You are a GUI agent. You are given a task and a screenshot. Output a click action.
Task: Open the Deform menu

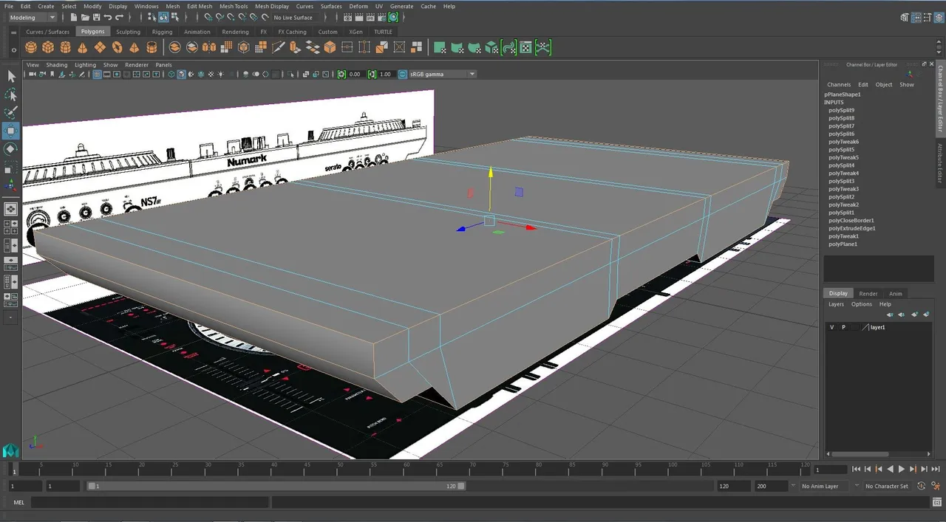[x=358, y=6]
